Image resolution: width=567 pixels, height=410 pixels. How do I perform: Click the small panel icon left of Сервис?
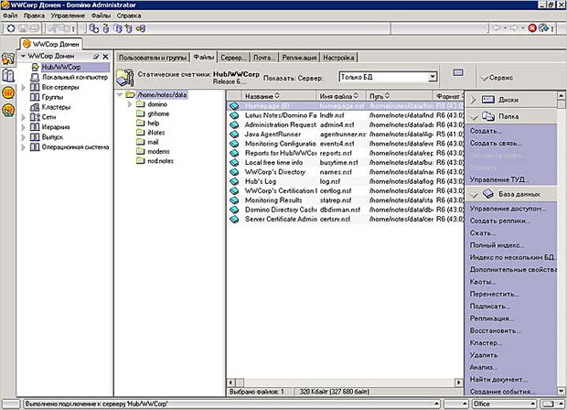458,72
